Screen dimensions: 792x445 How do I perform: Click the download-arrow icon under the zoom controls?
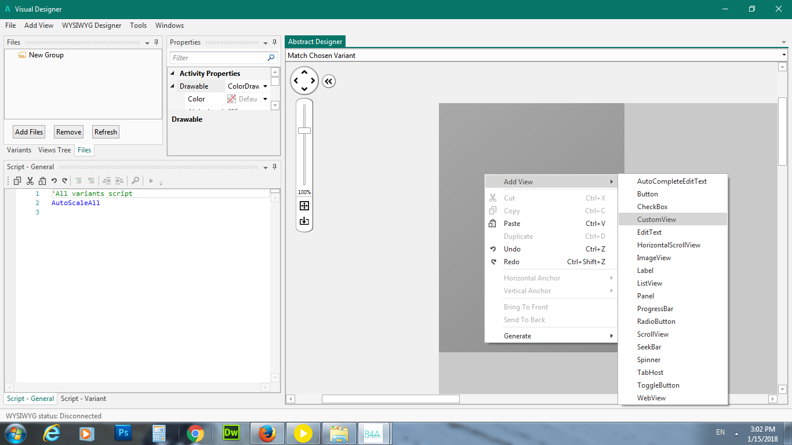tap(304, 221)
